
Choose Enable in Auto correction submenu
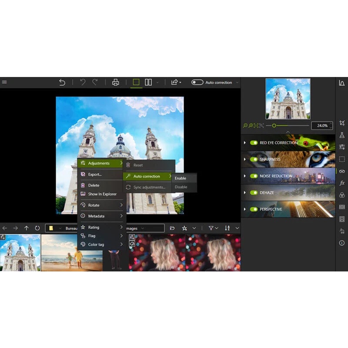point(181,178)
